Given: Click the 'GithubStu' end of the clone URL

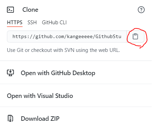Looking at the screenshot, I should point(108,37).
